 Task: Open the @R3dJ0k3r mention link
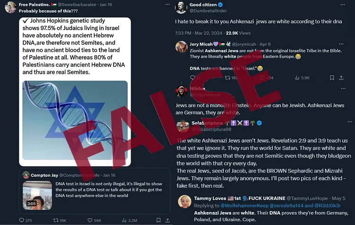click(x=328, y=206)
